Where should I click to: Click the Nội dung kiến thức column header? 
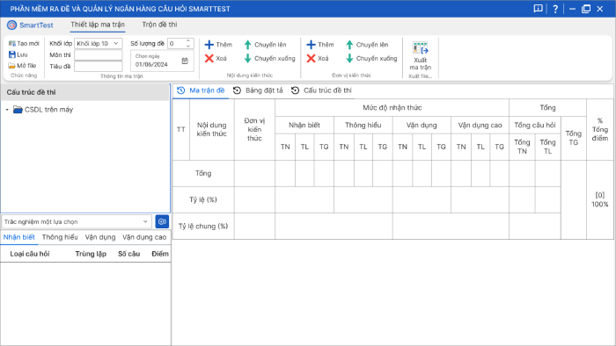[x=212, y=130]
